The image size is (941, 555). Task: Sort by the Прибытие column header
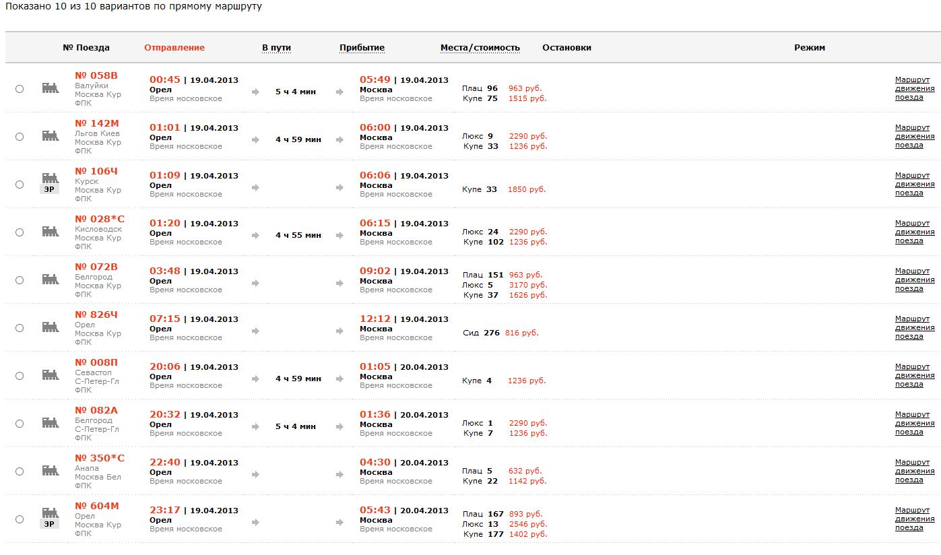[362, 48]
